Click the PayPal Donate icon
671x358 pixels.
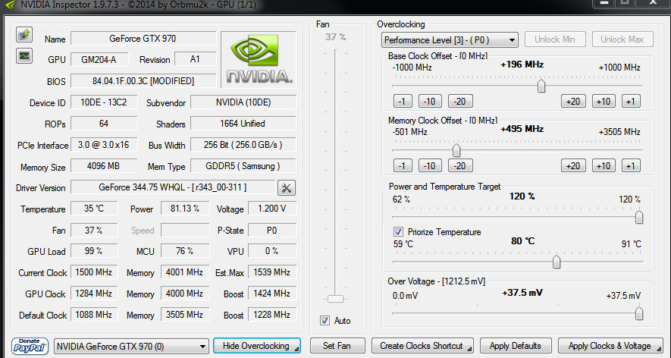pyautogui.click(x=30, y=346)
